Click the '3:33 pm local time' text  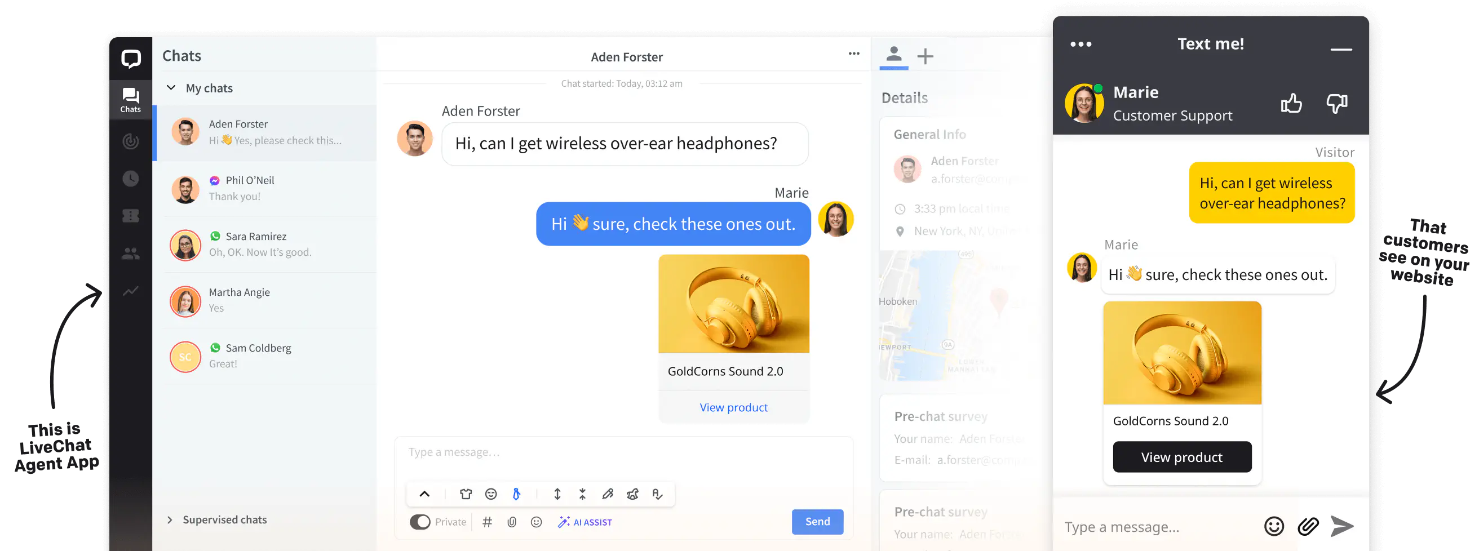(x=961, y=209)
